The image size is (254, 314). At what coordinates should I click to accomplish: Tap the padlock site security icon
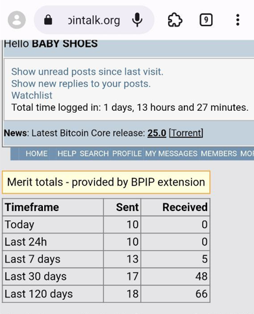48,20
